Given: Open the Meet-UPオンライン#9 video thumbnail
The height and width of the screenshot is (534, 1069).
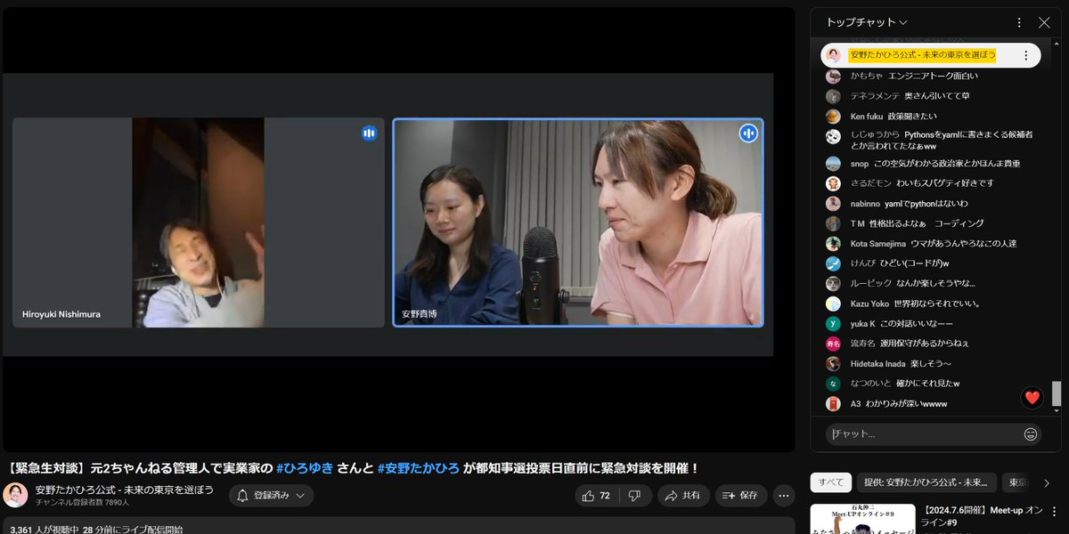Looking at the screenshot, I should point(862,519).
